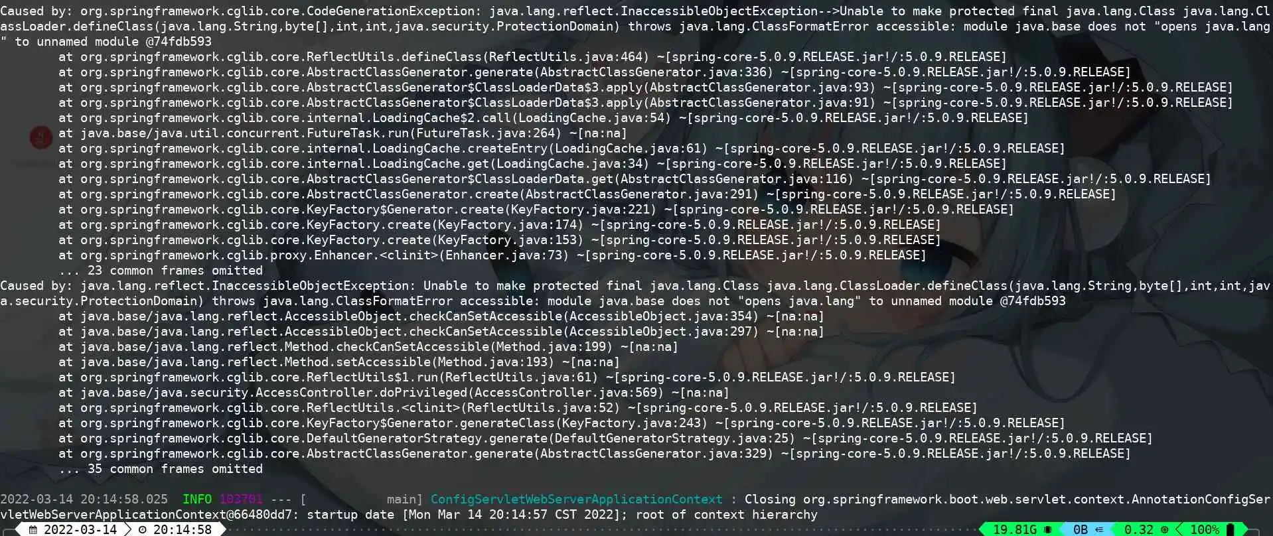Click the 100% battery status segment

(1212, 529)
